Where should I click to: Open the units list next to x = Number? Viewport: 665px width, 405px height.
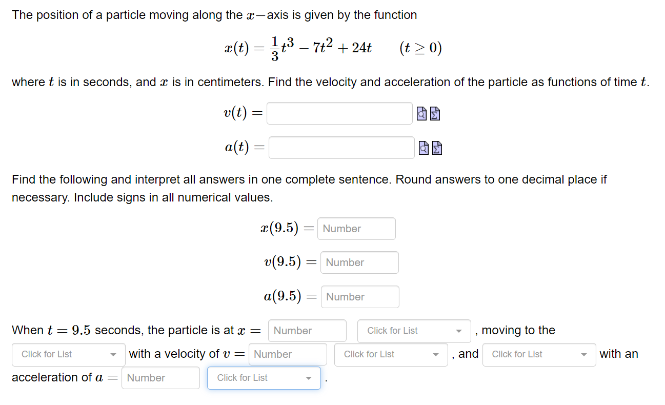click(413, 331)
